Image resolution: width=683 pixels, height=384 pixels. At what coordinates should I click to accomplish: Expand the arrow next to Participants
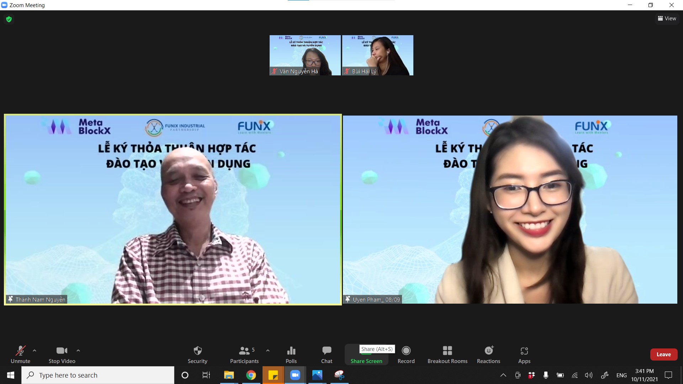[x=268, y=351]
